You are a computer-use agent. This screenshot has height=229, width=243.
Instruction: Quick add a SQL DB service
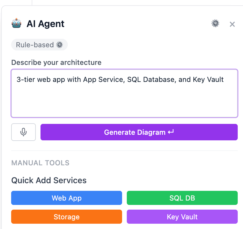click(x=182, y=198)
